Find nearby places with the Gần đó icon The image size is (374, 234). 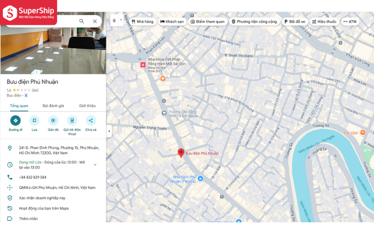(x=53, y=121)
